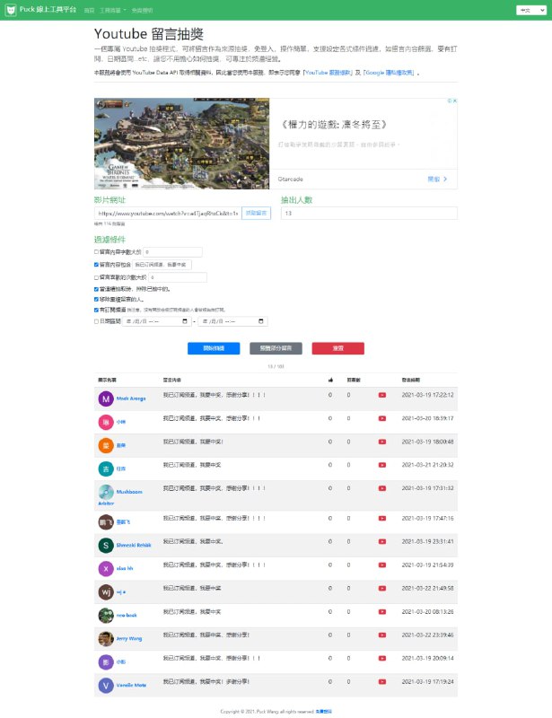Click Mock Arenga purple M avatar
Viewport: 552px width, 718px height.
(x=106, y=398)
